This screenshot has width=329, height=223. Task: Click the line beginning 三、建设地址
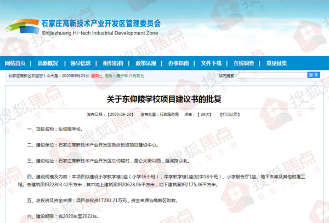tap(108, 161)
